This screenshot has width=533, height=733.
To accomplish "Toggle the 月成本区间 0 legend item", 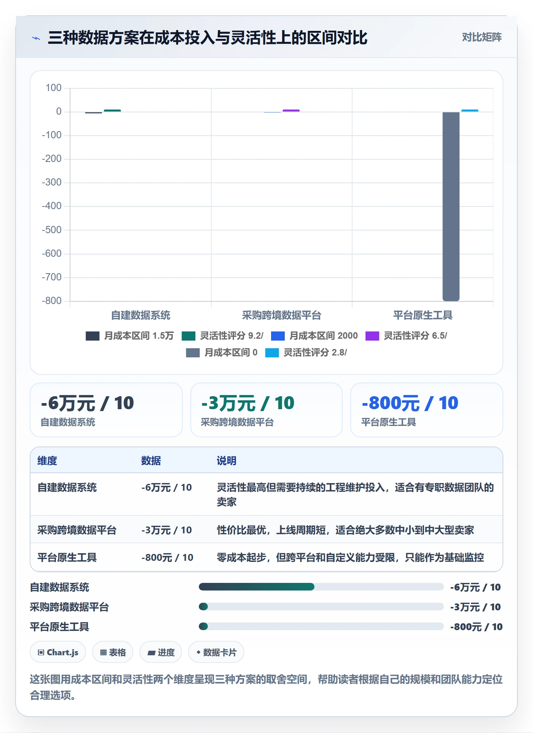I will pos(222,352).
